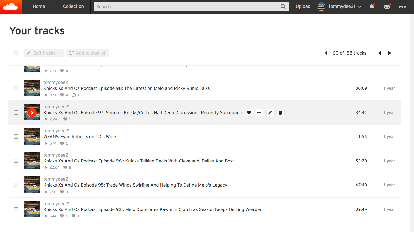Open the SoundCloud logo home icon
Screen dimensions: 414x232
coord(11,7)
